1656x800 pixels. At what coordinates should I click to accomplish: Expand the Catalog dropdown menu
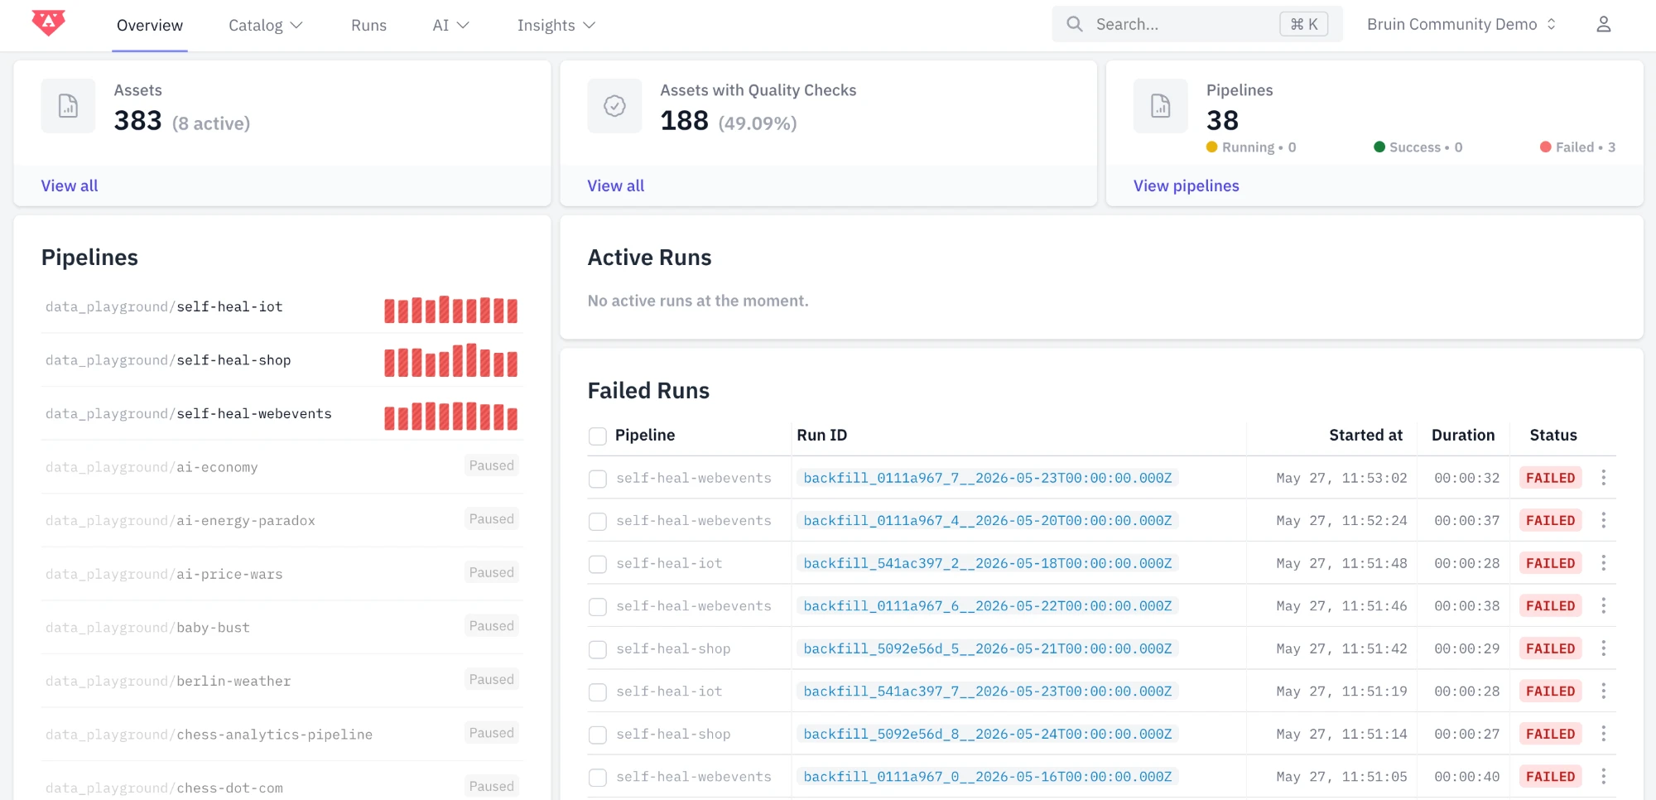266,26
